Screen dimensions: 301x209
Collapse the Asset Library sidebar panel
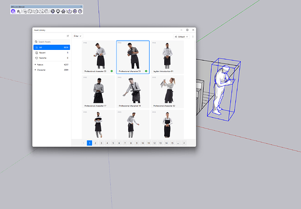tap(68, 36)
